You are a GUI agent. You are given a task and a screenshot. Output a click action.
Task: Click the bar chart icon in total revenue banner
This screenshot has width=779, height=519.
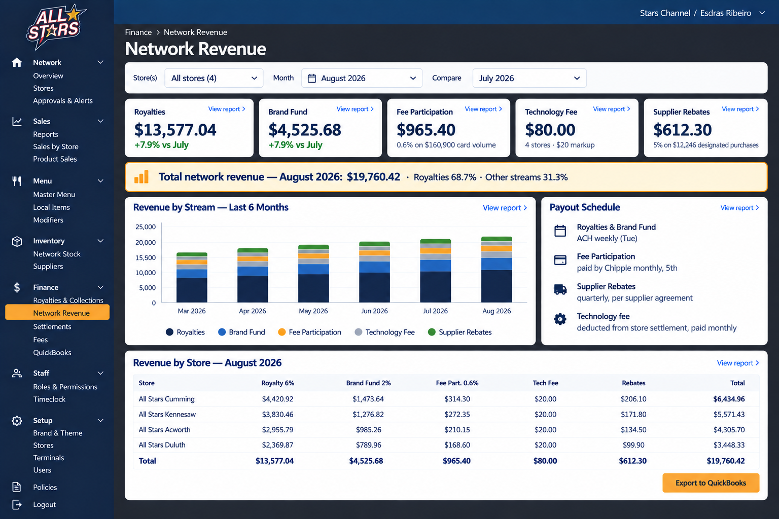click(x=141, y=176)
